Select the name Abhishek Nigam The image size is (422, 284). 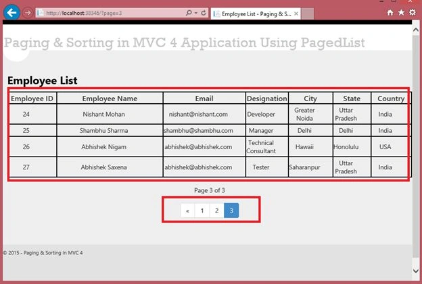[104, 147]
